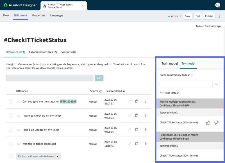The image size is (225, 163).
Task: Click the Save button
Action: [188, 16]
